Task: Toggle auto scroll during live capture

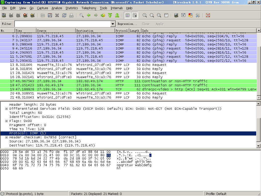Action: coord(135,15)
